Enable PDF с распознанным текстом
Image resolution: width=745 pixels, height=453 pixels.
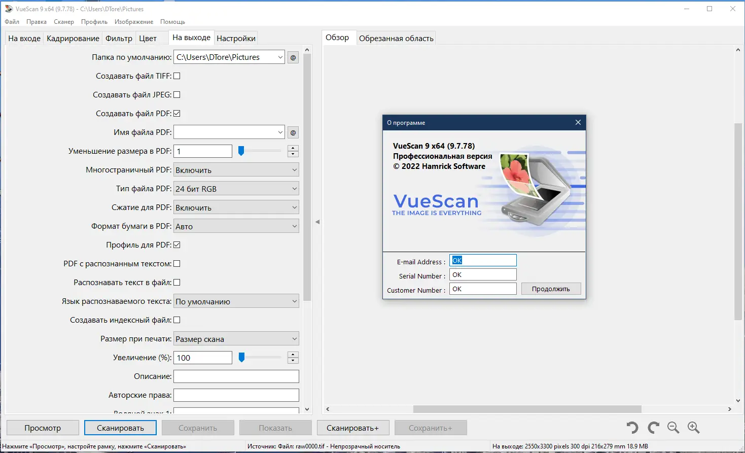pyautogui.click(x=176, y=263)
